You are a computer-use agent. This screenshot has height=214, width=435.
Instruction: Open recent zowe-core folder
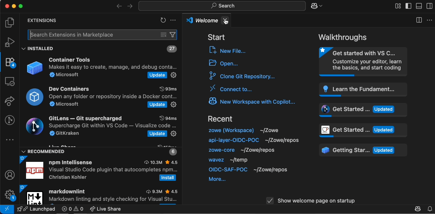click(x=222, y=150)
